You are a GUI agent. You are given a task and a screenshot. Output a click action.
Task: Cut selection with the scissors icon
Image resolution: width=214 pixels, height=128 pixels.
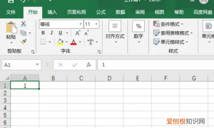point(23,24)
